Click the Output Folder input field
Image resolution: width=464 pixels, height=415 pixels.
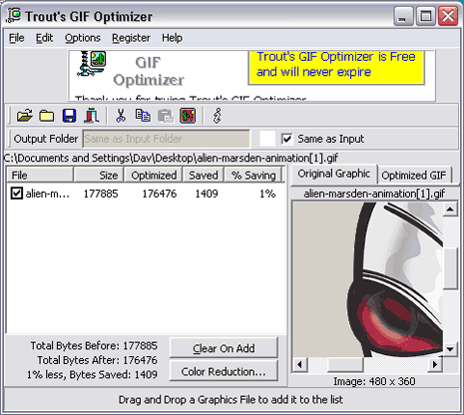point(167,139)
